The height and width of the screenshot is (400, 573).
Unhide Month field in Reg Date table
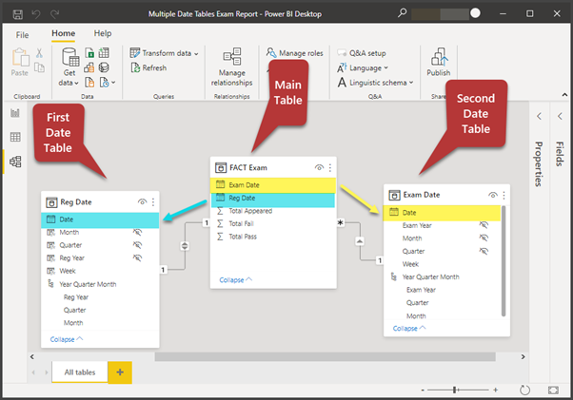[x=137, y=232]
